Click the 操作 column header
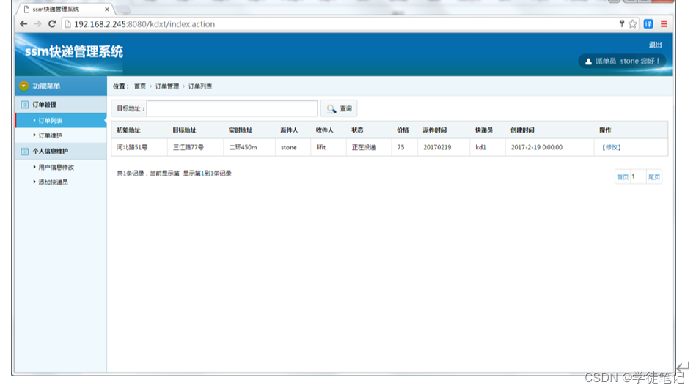696x391 pixels. point(605,130)
